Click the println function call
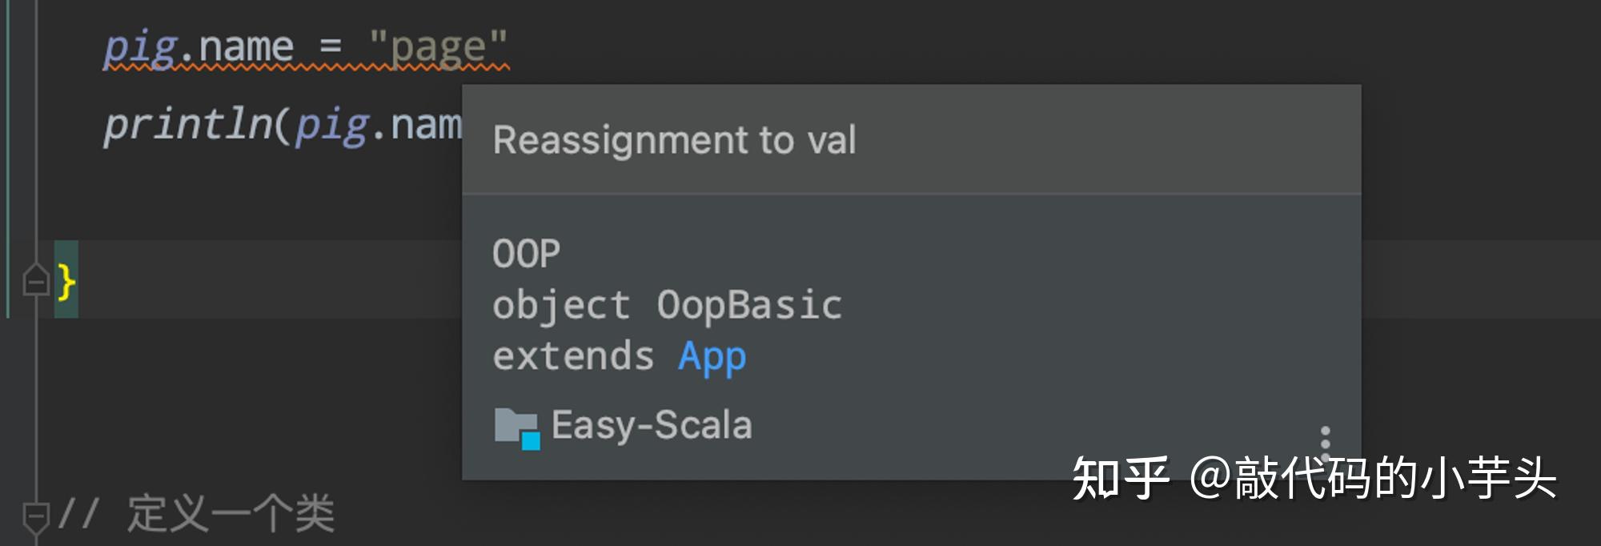Viewport: 1601px width, 546px height. [187, 125]
